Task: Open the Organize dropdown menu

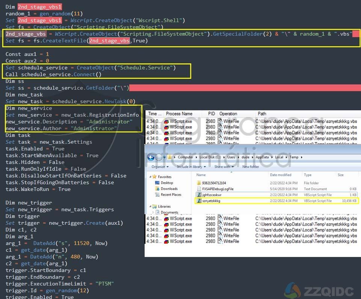Action: 160,167
